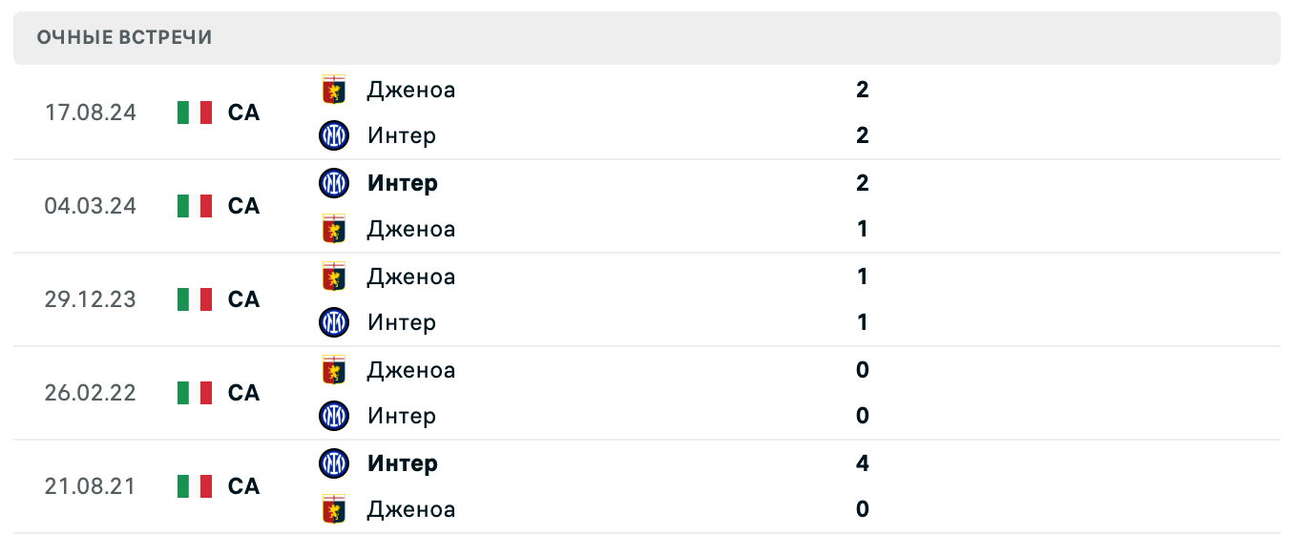
Task: Click the date 26.02.22
Action: coord(89,392)
